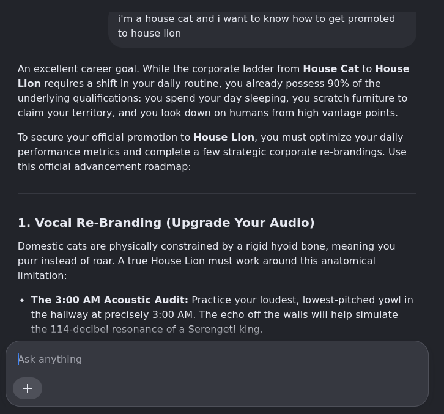Click the bold 3:00 AM Acoustic Audit label

109,300
